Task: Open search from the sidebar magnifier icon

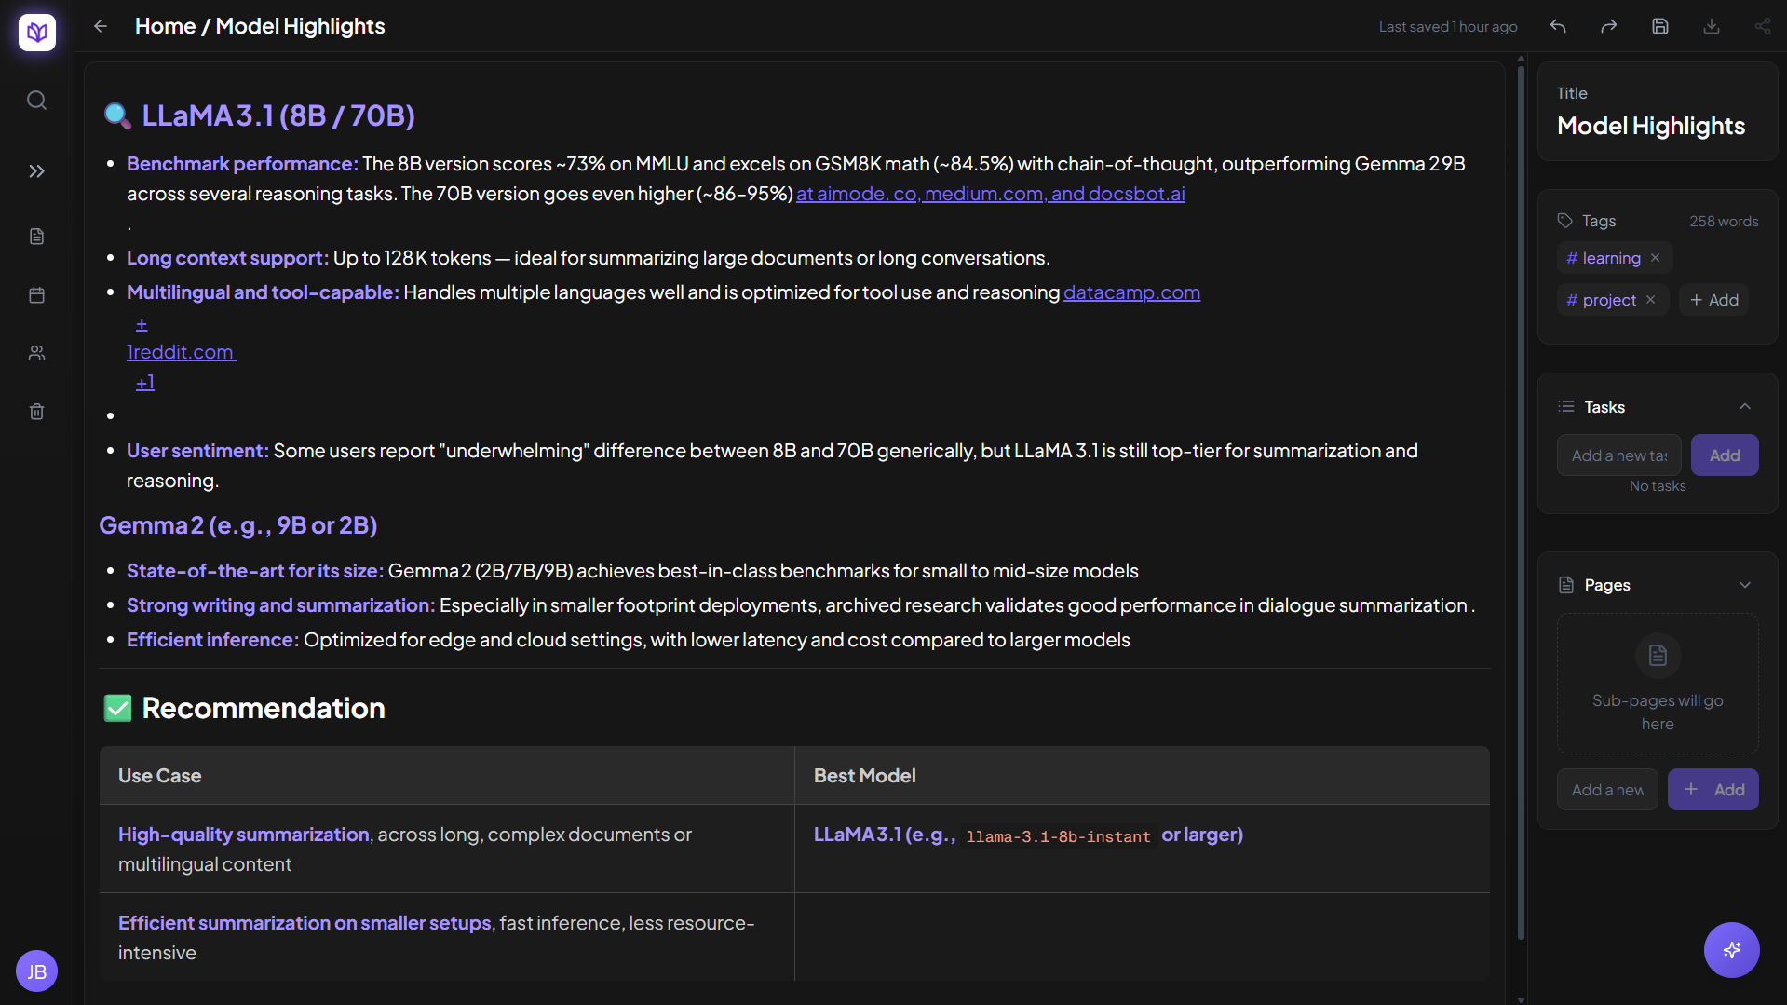Action: (x=36, y=100)
